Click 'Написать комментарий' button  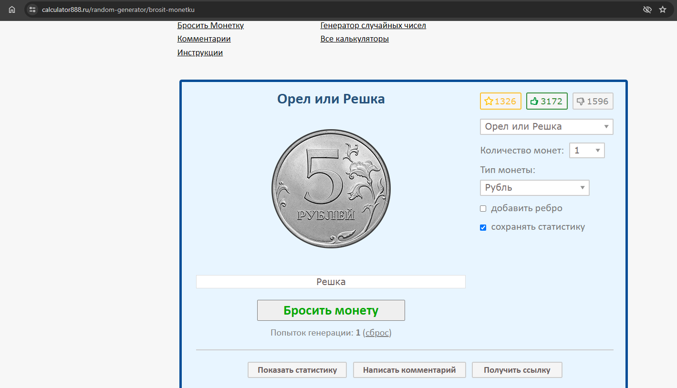[409, 370]
